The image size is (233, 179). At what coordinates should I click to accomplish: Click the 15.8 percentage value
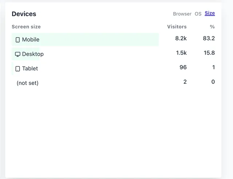pos(209,53)
